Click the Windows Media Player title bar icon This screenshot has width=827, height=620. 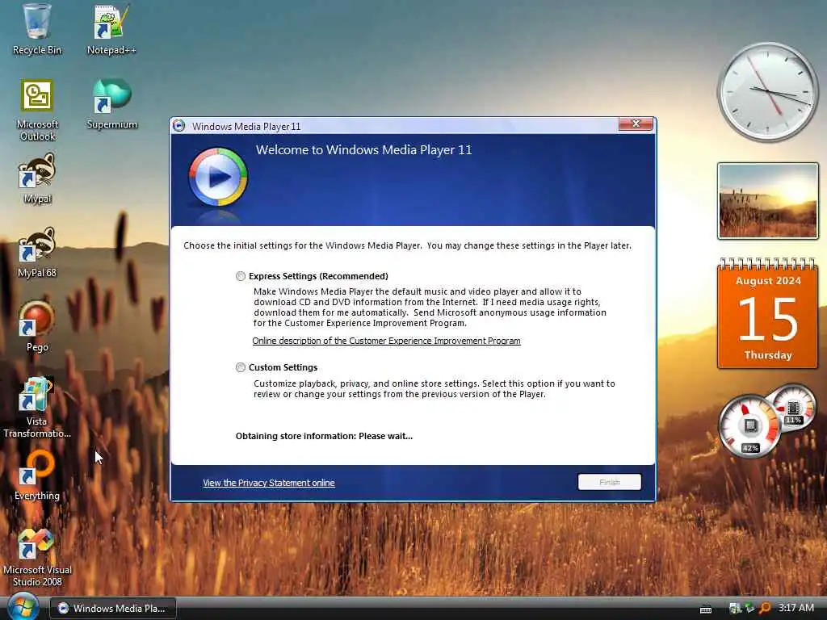point(179,126)
